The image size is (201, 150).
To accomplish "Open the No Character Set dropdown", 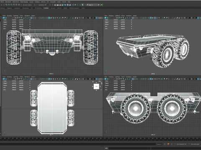I will click(x=181, y=144).
